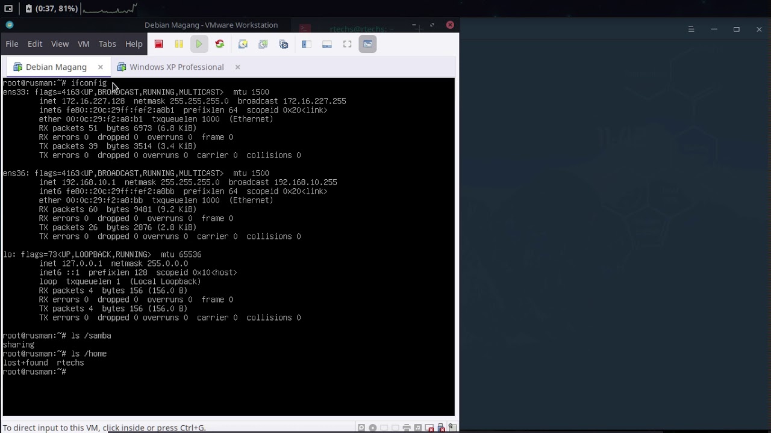
Task: Open the Help menu
Action: 134,44
